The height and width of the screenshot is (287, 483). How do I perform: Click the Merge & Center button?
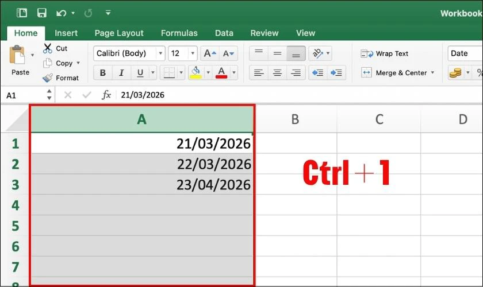point(394,73)
